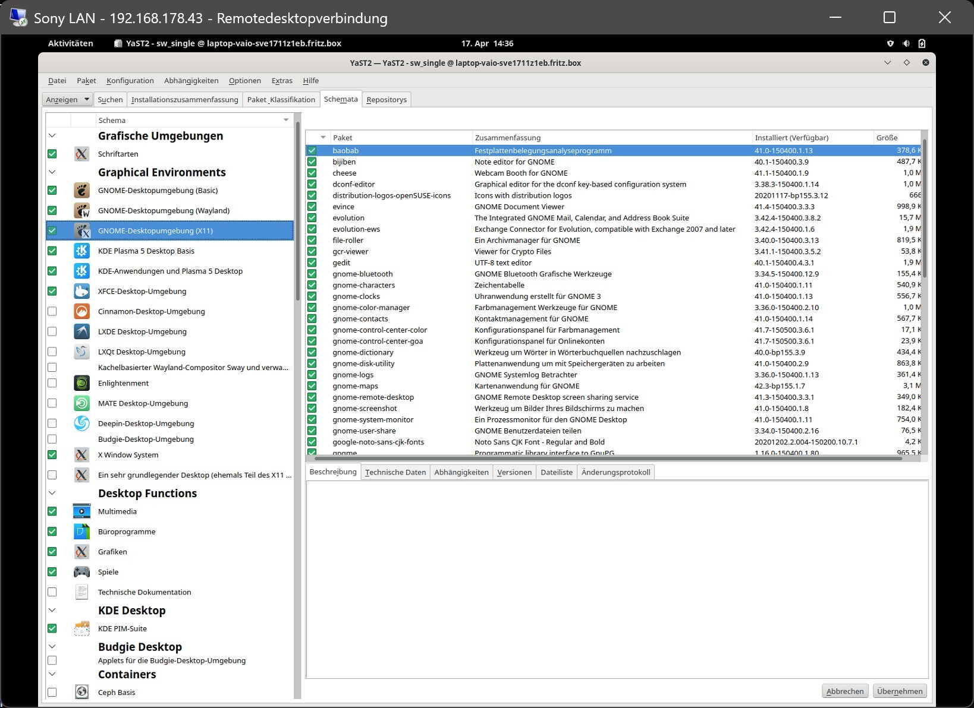Viewport: 974px width, 708px height.
Task: Click the volume icon in top panel
Action: tap(906, 43)
